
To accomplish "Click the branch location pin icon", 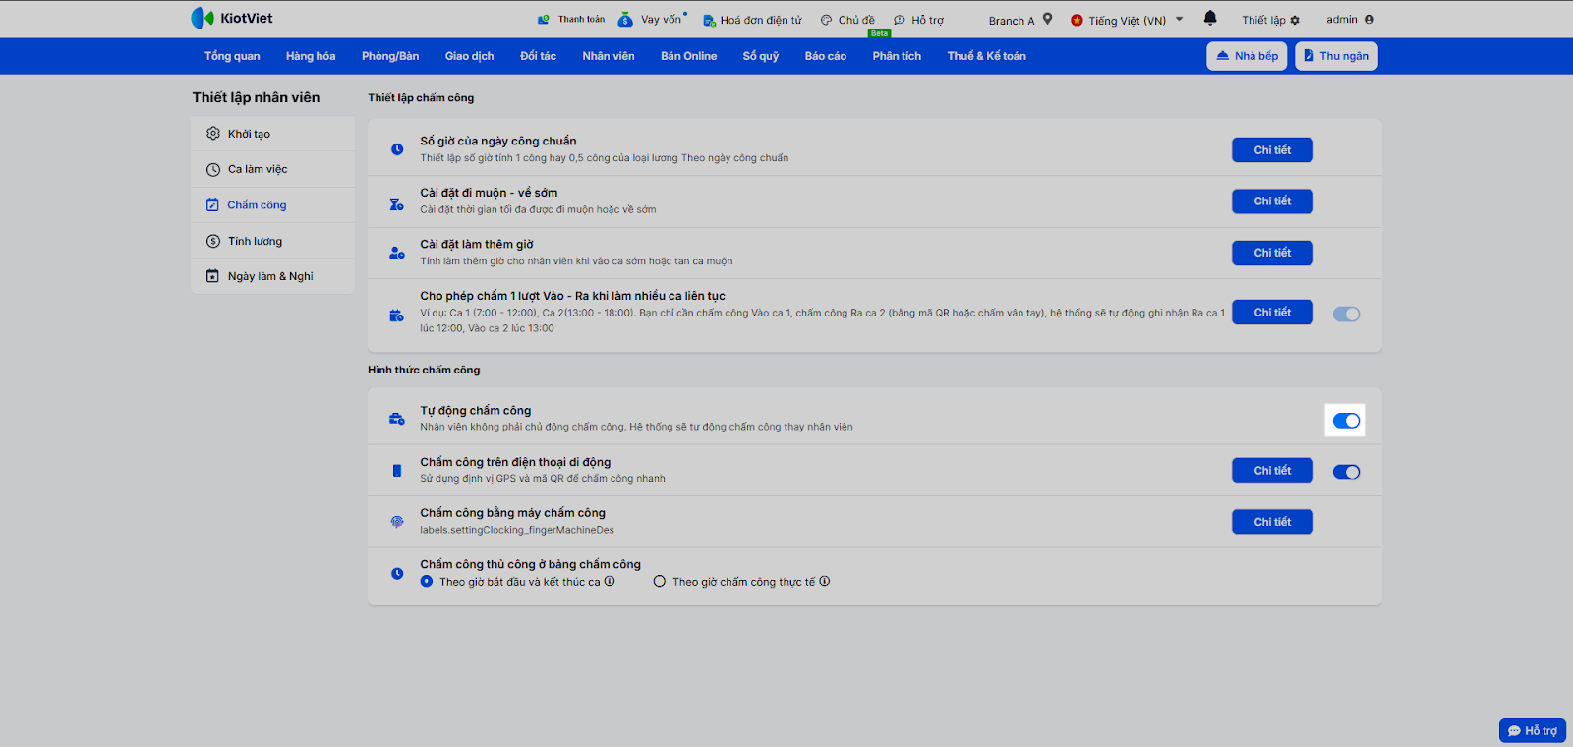I will [x=1048, y=19].
